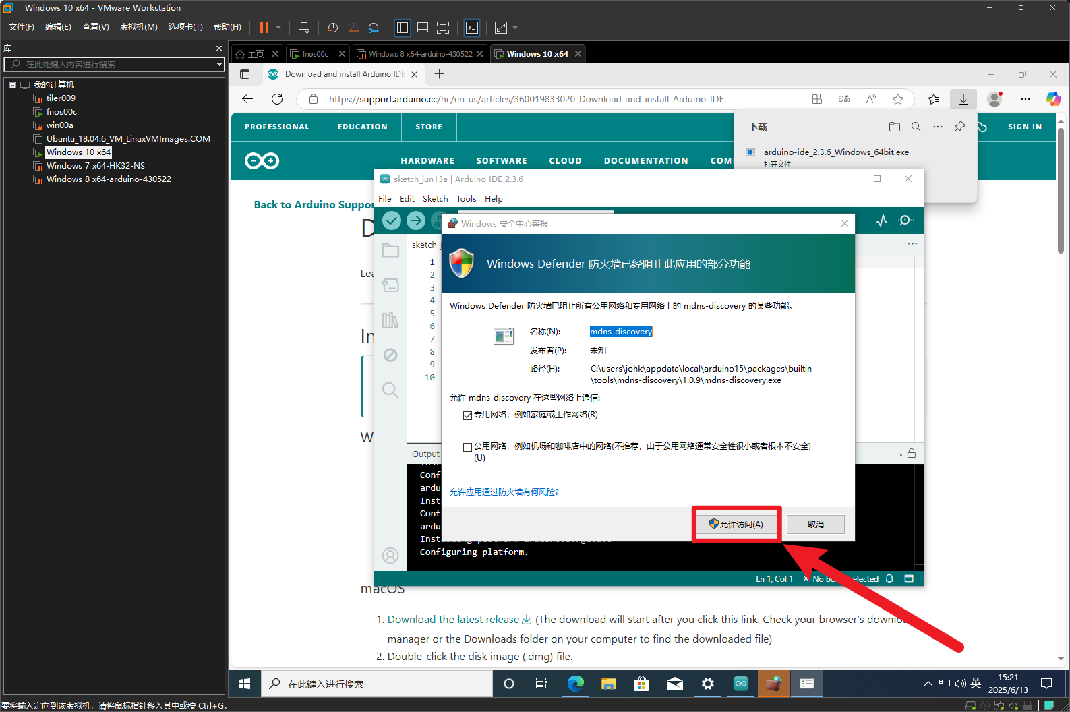Click the Edge profile avatar icon
The width and height of the screenshot is (1070, 712).
pos(994,99)
